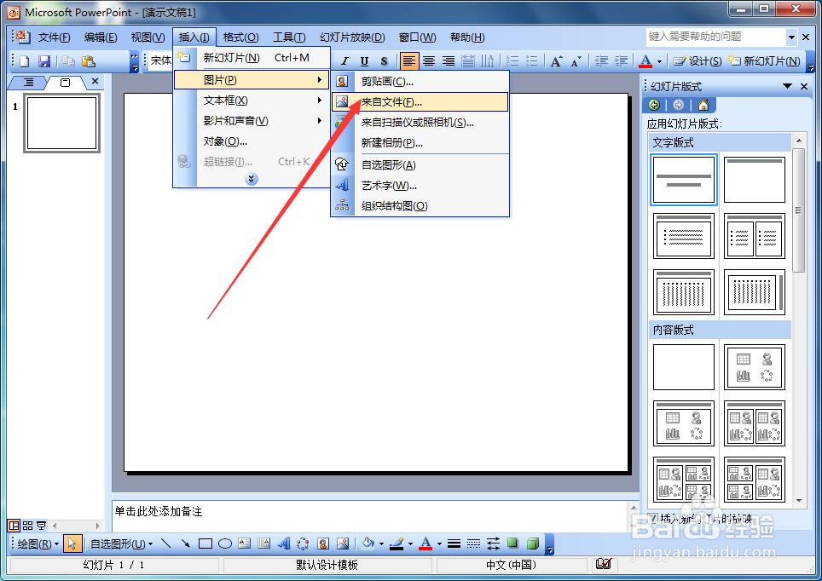Click the Insert WordArt icon in drawing toolbar
Screen dimensions: 822x581
(284, 544)
